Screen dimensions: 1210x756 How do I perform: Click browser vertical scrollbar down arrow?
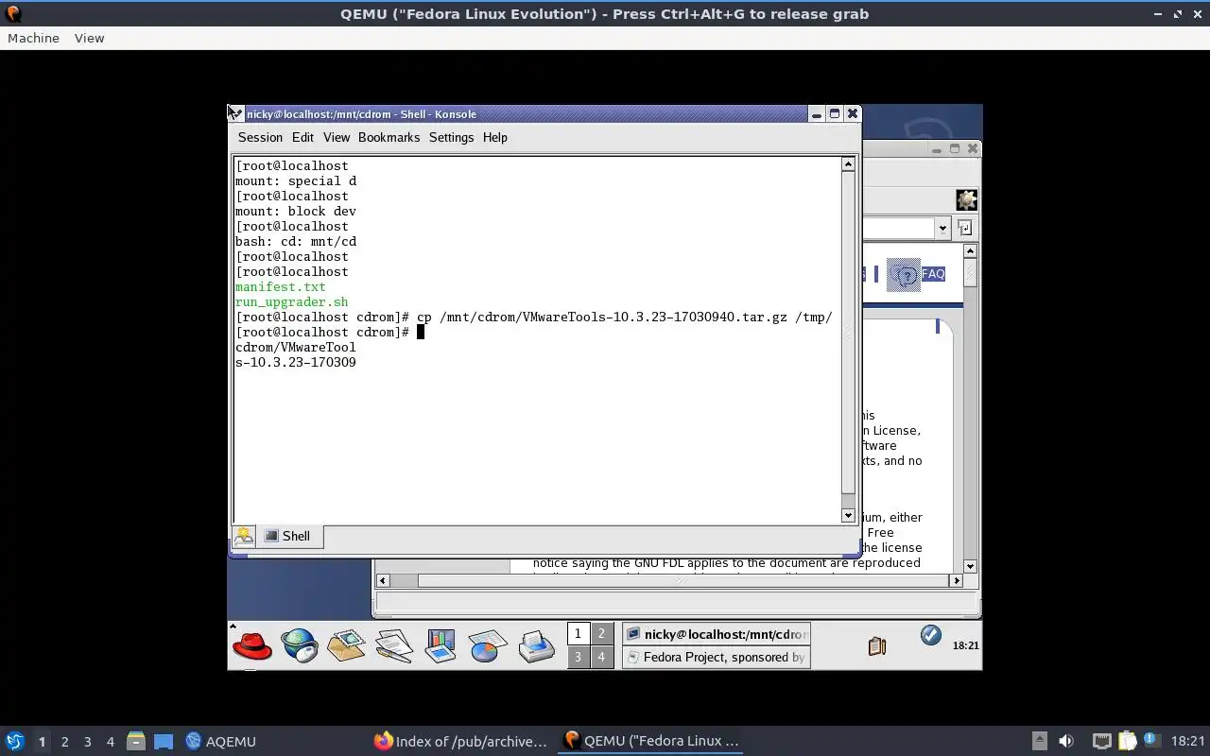click(970, 566)
